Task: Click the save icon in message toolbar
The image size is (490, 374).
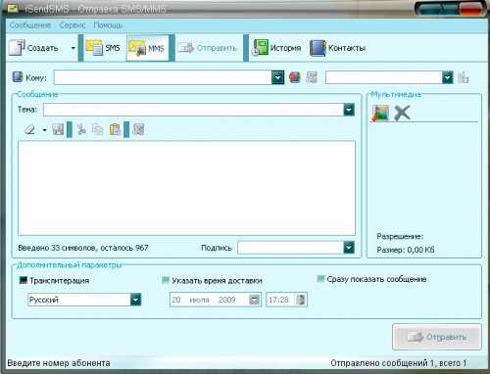Action: tap(58, 129)
